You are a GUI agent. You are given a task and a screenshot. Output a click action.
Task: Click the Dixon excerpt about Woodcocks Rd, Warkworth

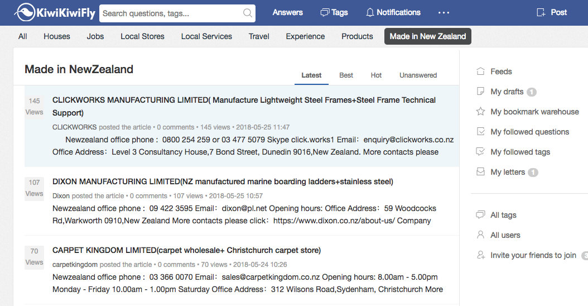click(x=244, y=214)
